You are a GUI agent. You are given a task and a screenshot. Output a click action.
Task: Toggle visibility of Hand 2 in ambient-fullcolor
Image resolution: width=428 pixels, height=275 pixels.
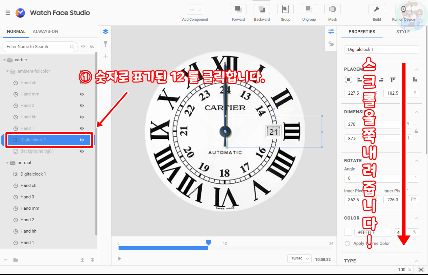(81, 106)
